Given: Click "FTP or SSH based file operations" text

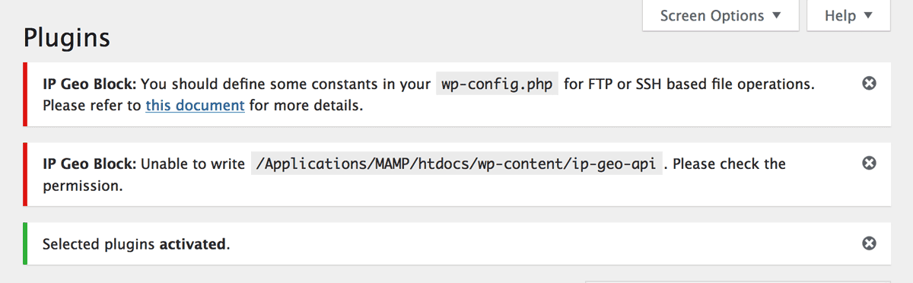Looking at the screenshot, I should 689,84.
